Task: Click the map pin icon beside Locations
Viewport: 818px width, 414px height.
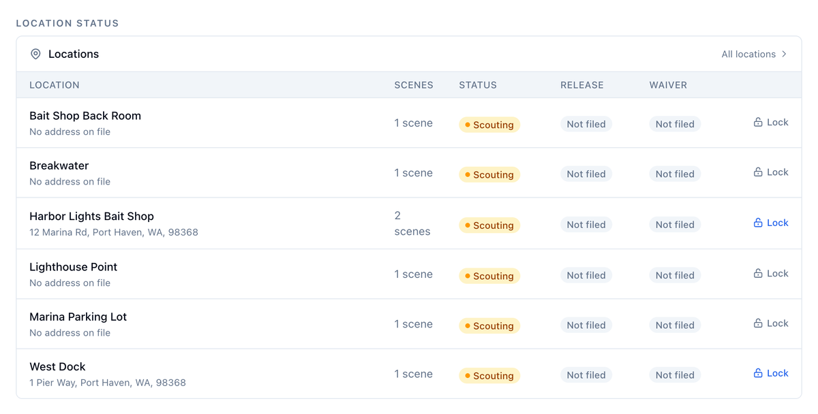Action: pyautogui.click(x=35, y=54)
